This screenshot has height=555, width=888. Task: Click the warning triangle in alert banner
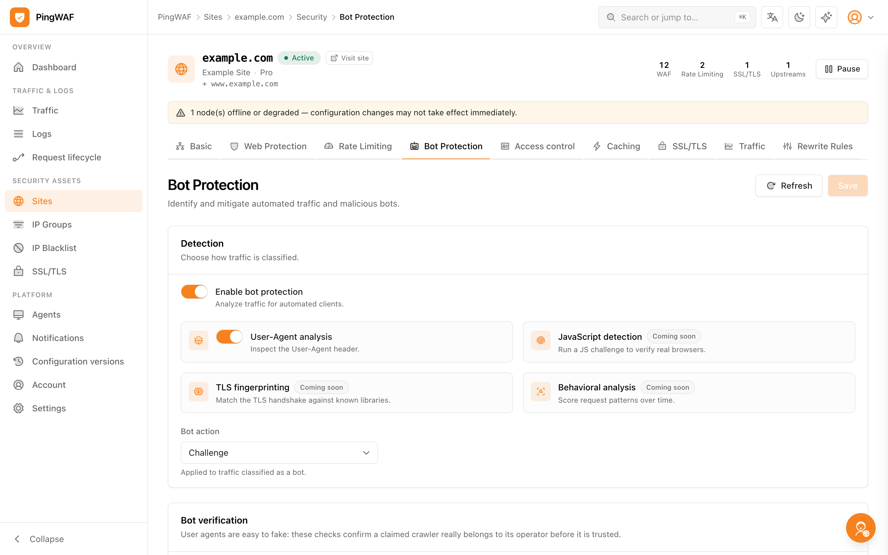[x=181, y=113]
